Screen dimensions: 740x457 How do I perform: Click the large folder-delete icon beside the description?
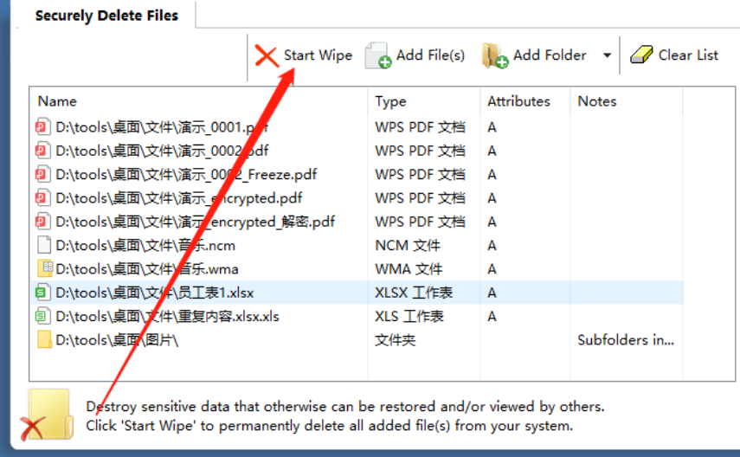[x=48, y=415]
